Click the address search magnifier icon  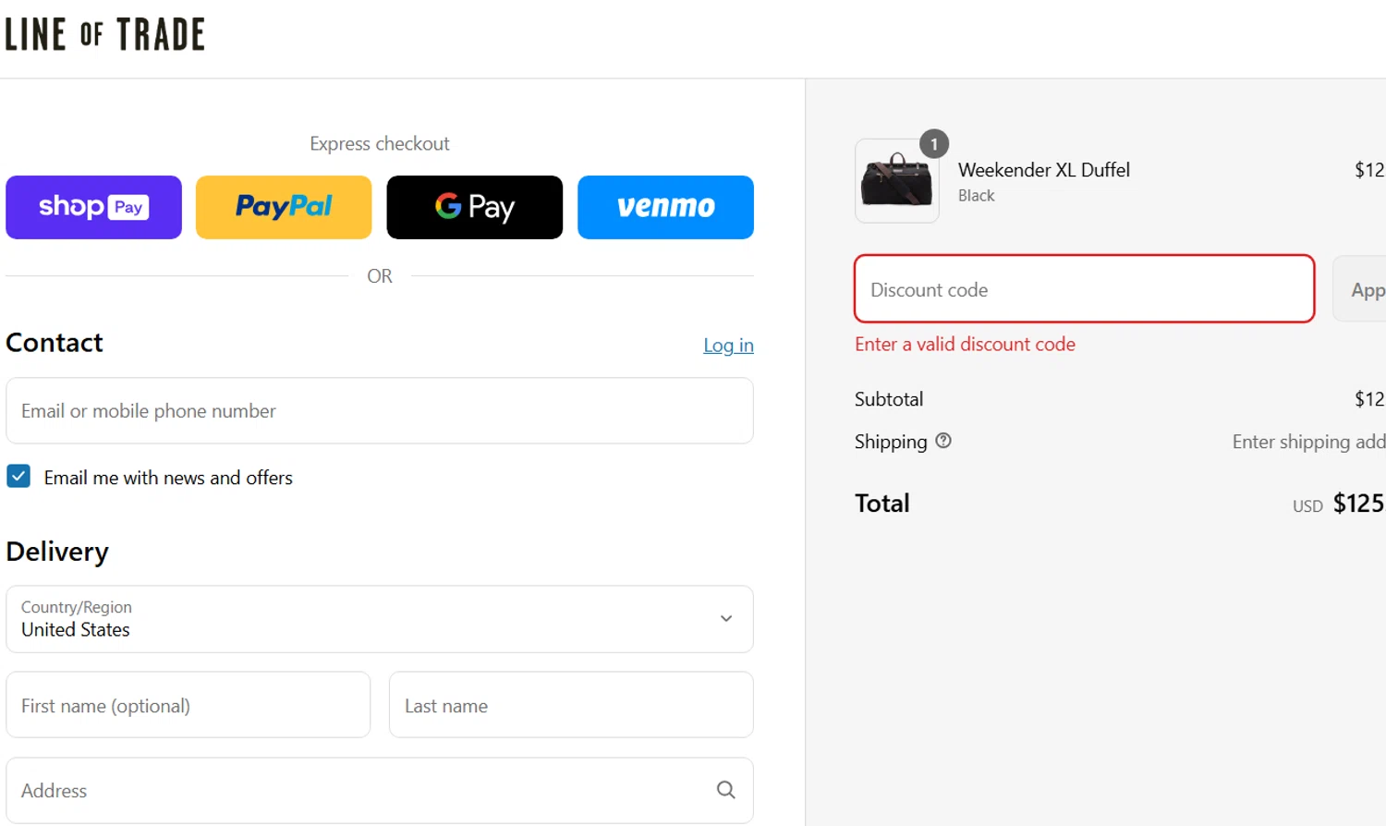[726, 790]
